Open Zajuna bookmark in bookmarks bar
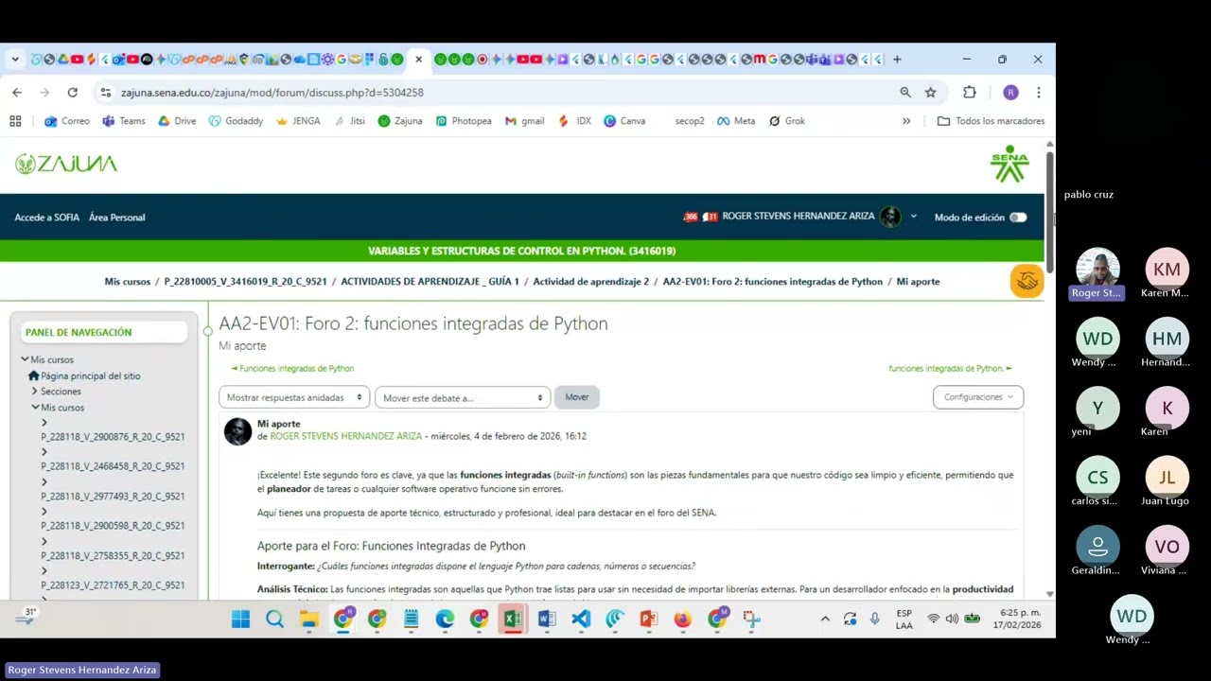The width and height of the screenshot is (1211, 681). (399, 121)
